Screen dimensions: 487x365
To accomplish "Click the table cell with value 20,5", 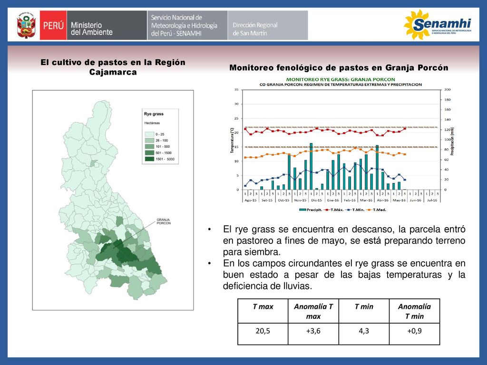I will 263,334.
